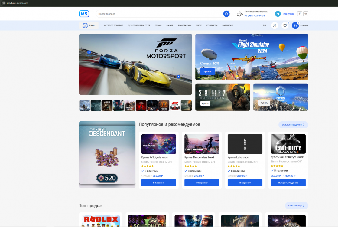Open the user account icon

pos(275,25)
